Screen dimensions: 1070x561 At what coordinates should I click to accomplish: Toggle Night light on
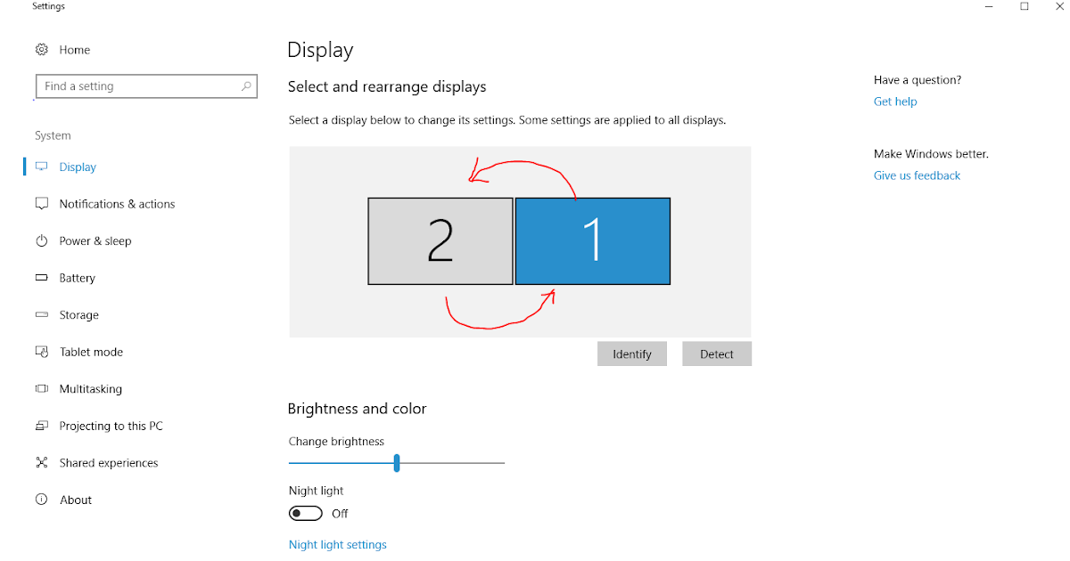(x=306, y=513)
